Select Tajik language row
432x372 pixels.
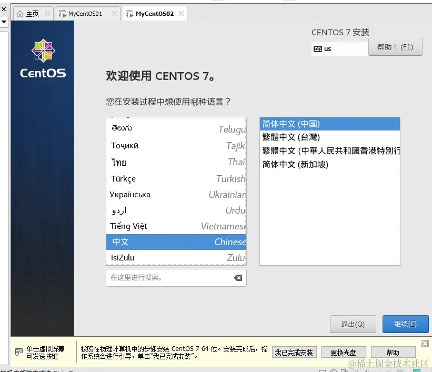pyautogui.click(x=176, y=145)
